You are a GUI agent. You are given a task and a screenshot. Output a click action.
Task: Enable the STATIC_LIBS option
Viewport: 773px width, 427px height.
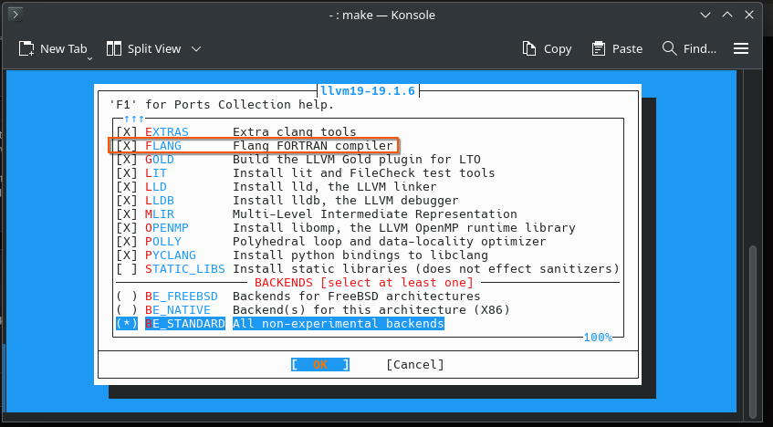pos(126,269)
